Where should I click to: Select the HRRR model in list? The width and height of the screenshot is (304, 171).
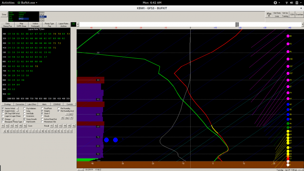click(21, 15)
